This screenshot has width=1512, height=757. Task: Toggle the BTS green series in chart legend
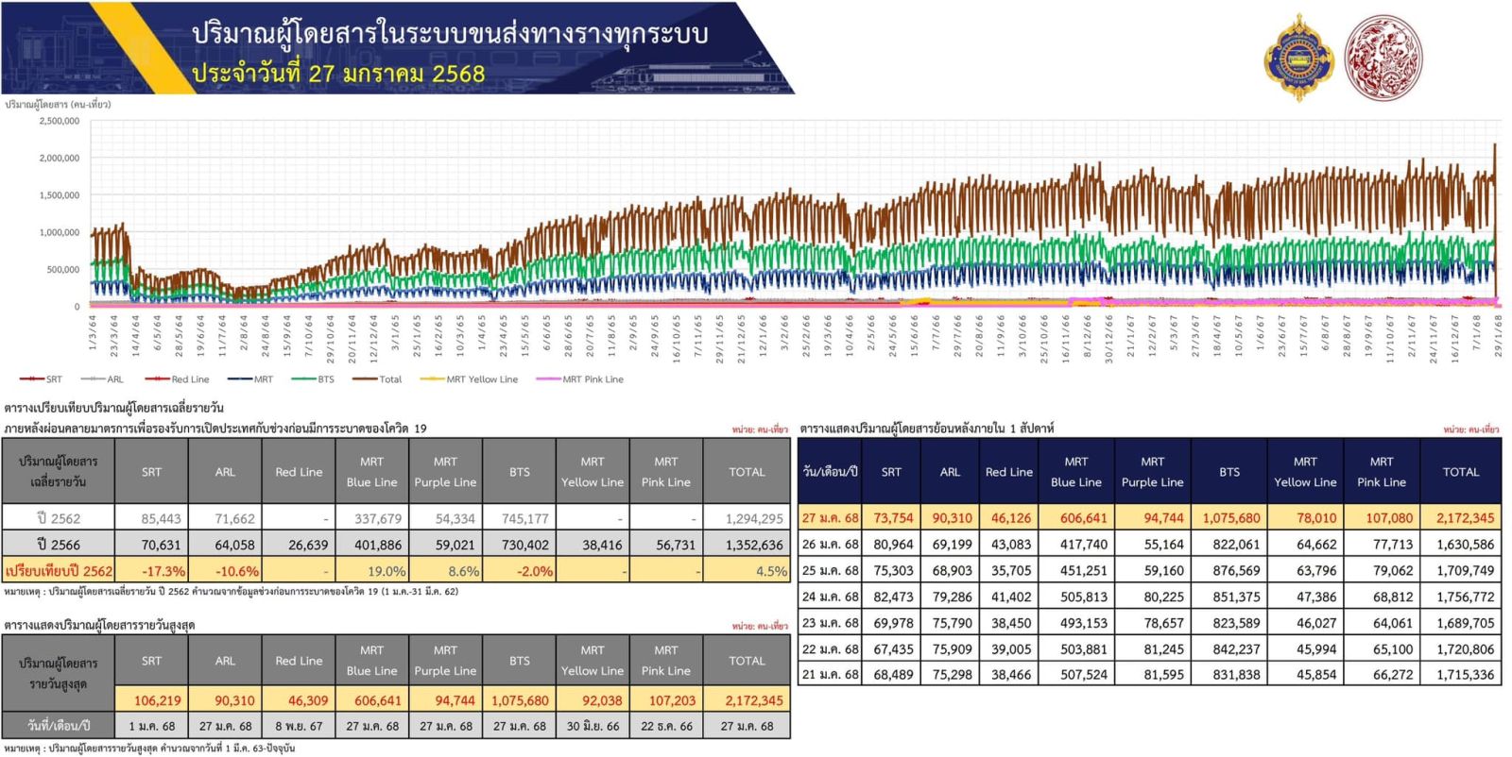click(x=315, y=379)
